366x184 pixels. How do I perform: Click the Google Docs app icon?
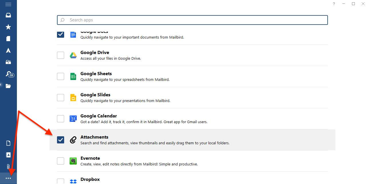tap(73, 35)
